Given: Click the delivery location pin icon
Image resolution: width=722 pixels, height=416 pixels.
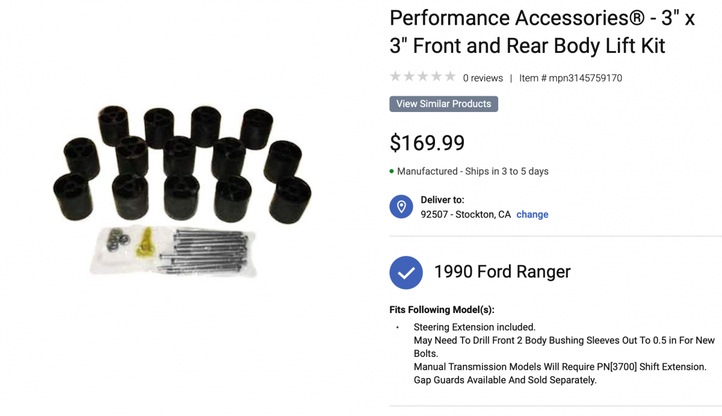Looking at the screenshot, I should coord(401,206).
